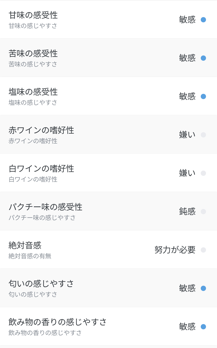Click the 敏感 label for 苦味
Image resolution: width=217 pixels, height=348 pixels.
click(x=187, y=58)
